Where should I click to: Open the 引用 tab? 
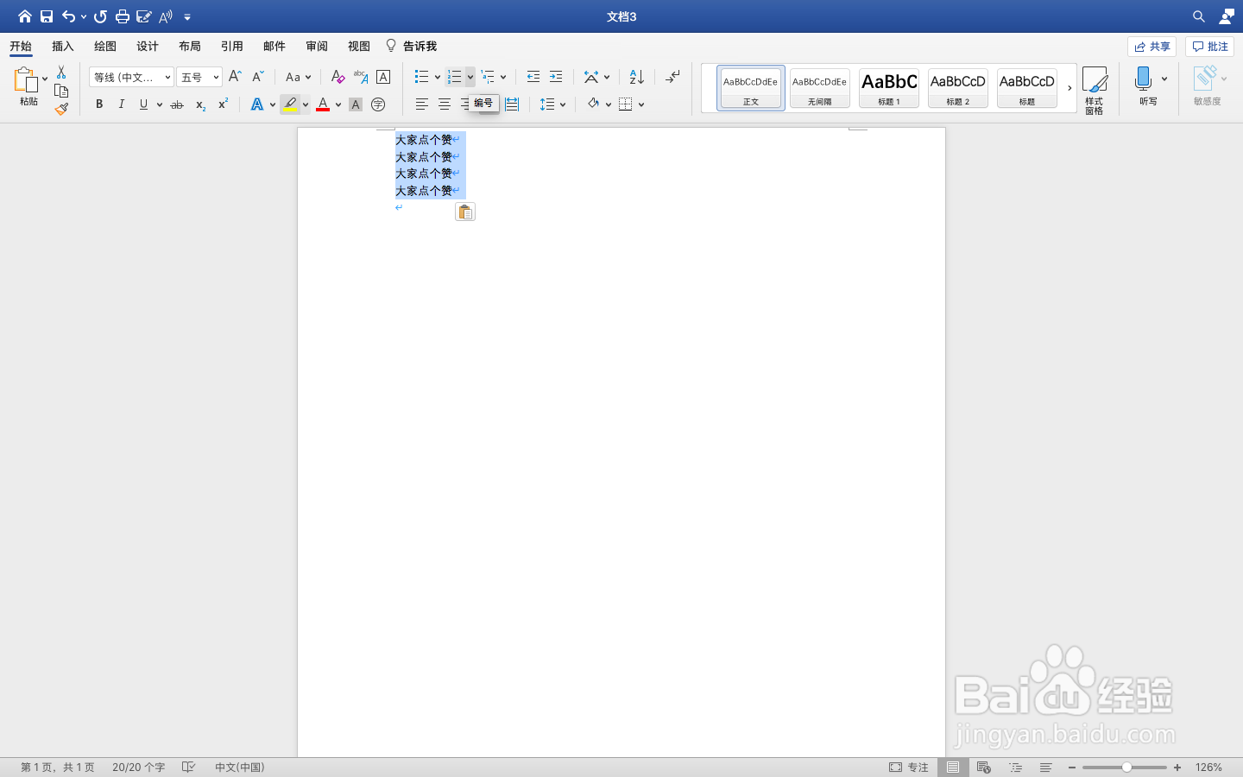(x=232, y=46)
